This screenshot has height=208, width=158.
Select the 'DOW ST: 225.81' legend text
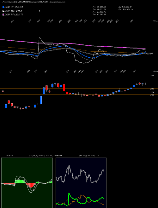tap(14, 7)
